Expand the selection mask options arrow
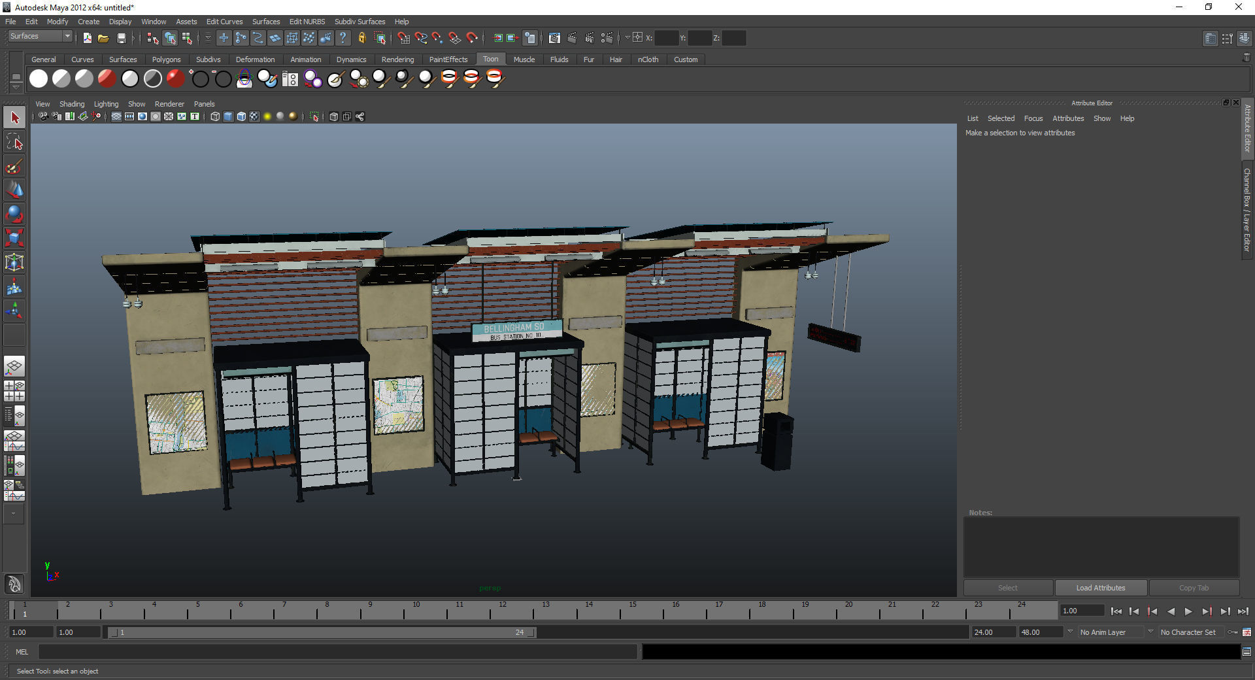The image size is (1255, 680). [x=208, y=38]
